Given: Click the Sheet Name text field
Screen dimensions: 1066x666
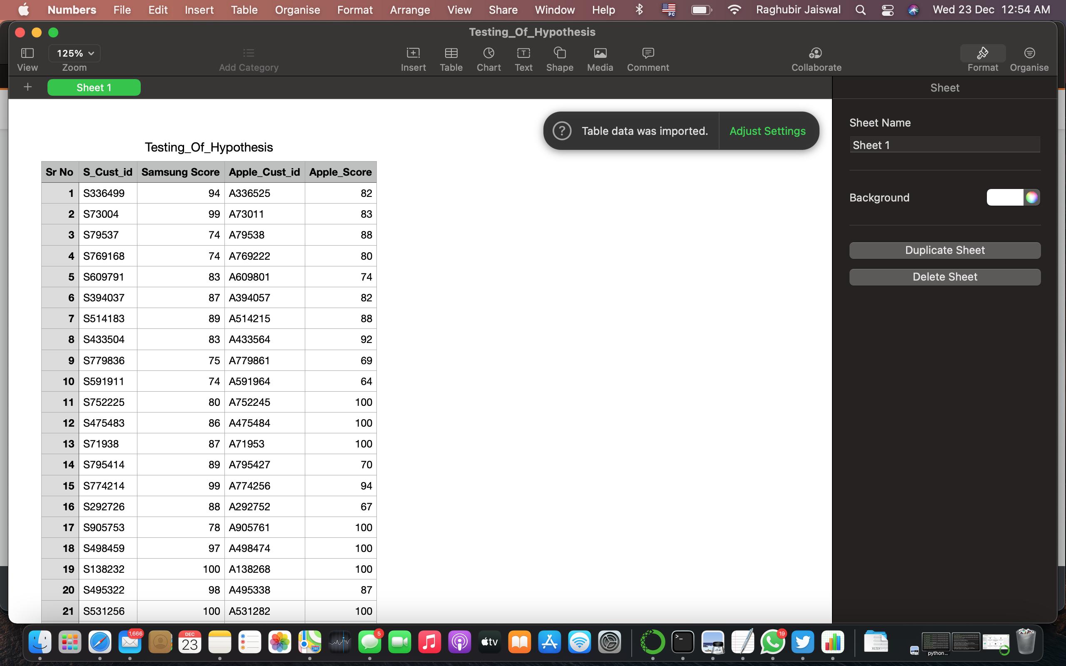Looking at the screenshot, I should [x=944, y=145].
